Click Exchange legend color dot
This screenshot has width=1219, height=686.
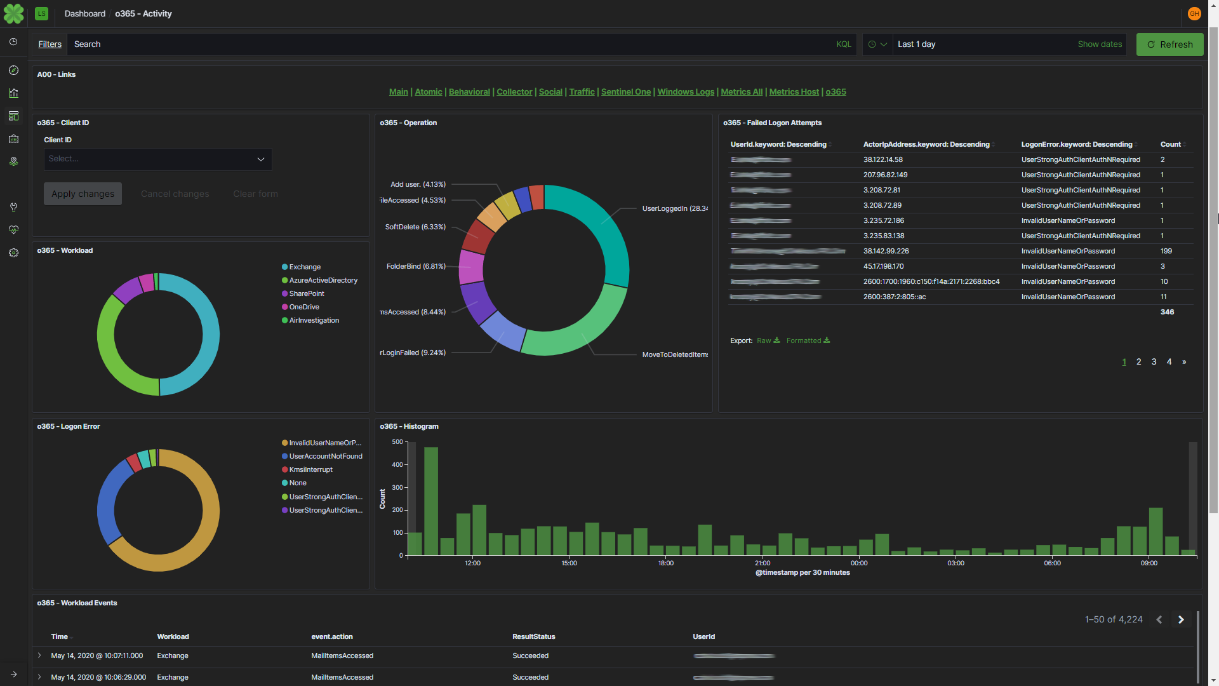click(285, 267)
